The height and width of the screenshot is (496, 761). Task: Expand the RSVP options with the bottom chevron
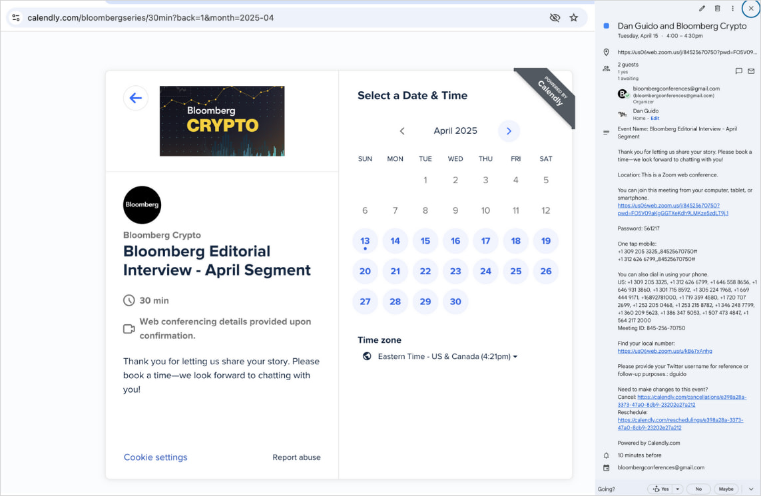coord(751,488)
